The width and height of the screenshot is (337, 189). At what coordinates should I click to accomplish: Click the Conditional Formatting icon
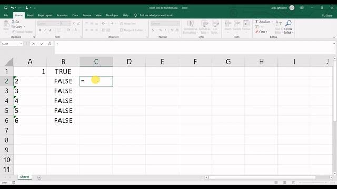pyautogui.click(x=191, y=24)
